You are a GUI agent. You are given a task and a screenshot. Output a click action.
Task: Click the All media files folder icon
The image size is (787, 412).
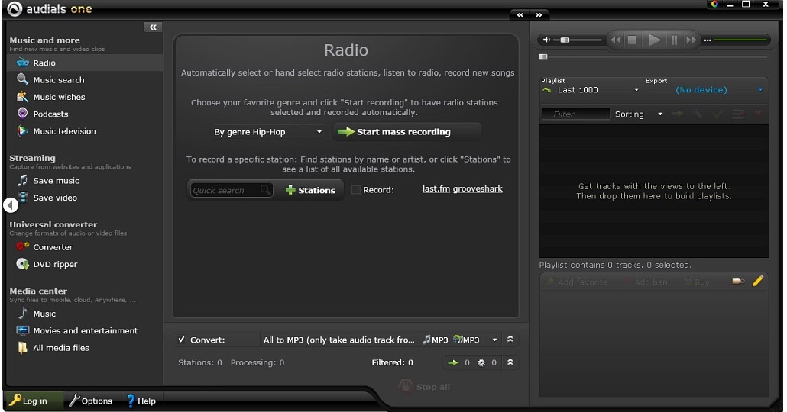click(23, 348)
